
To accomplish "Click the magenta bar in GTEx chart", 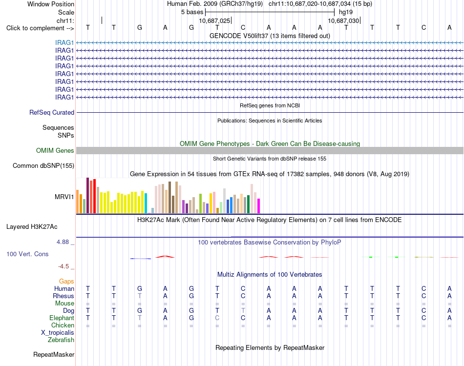I will (x=259, y=206).
